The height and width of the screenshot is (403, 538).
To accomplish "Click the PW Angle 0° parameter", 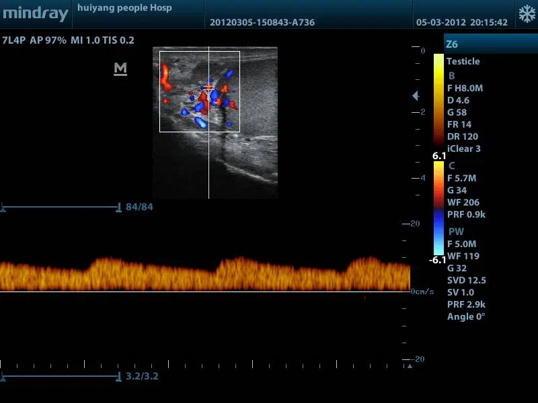I will pos(466,316).
